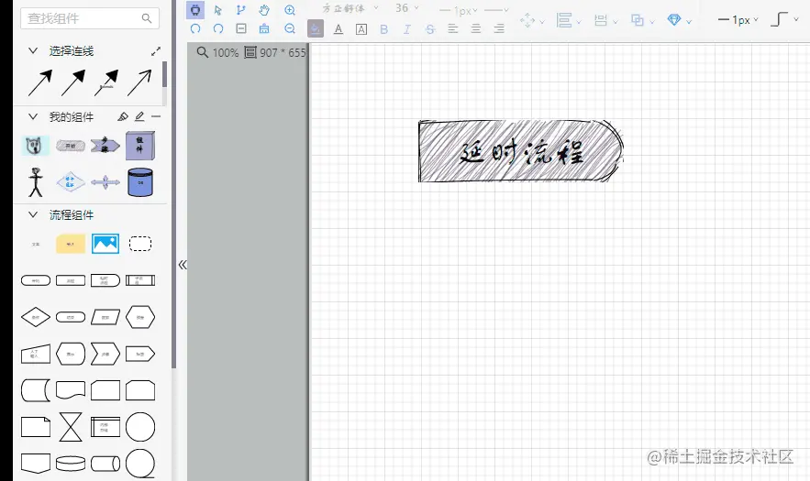Click the expand arrows icon beside 选择连线
Image resolution: width=810 pixels, height=481 pixels.
(x=156, y=51)
